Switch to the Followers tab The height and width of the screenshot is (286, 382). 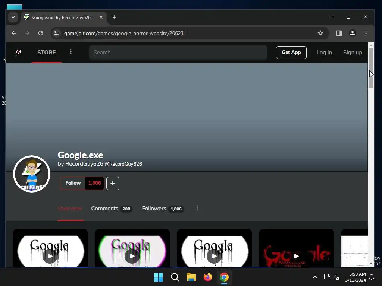163,209
